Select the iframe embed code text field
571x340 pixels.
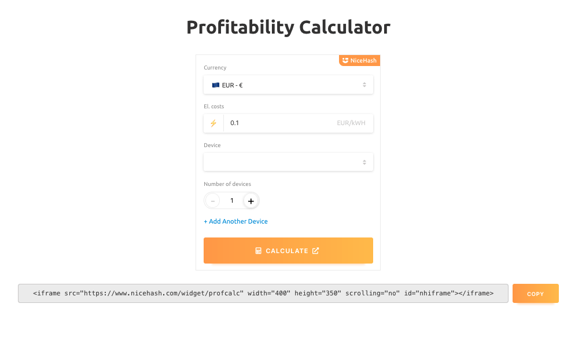coord(263,293)
